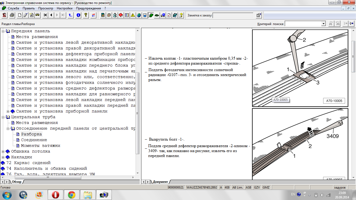Click the blue information icon
The width and height of the screenshot is (356, 200).
tap(78, 15)
